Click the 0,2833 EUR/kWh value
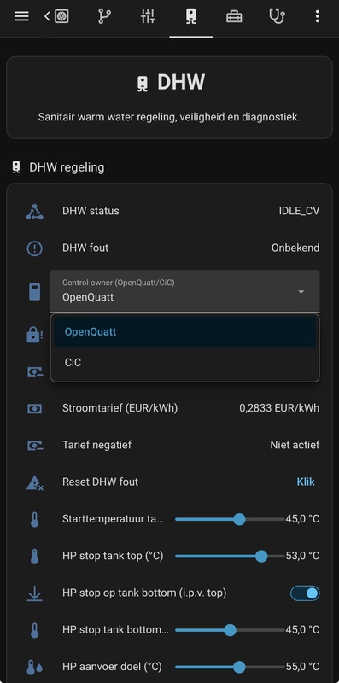 279,409
